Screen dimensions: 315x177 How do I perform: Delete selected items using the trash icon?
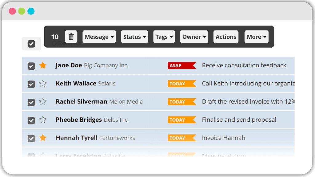[x=71, y=37]
